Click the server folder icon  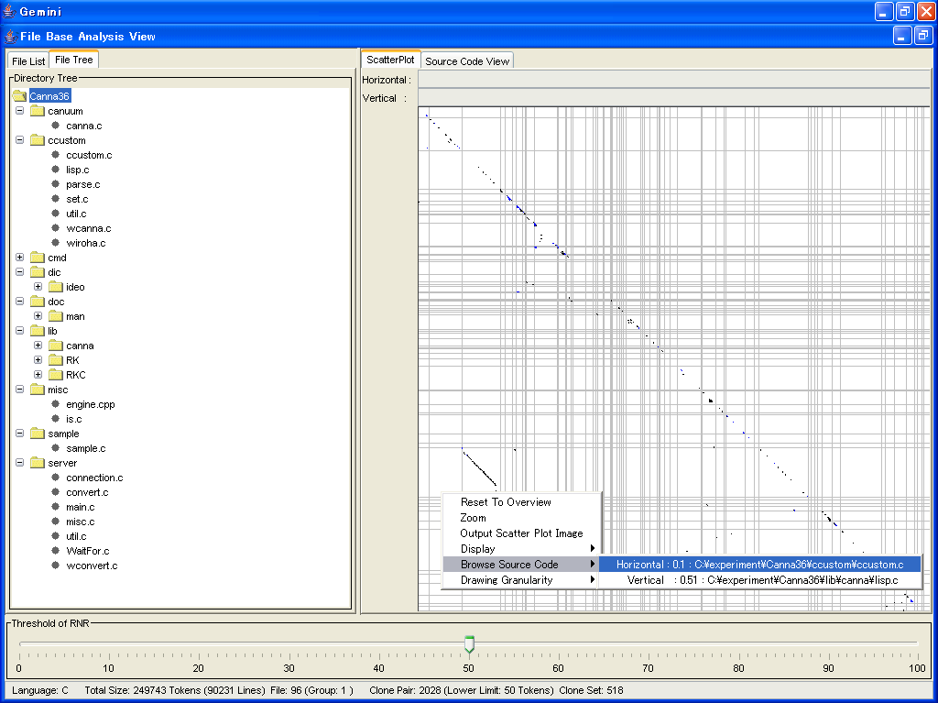pos(38,463)
